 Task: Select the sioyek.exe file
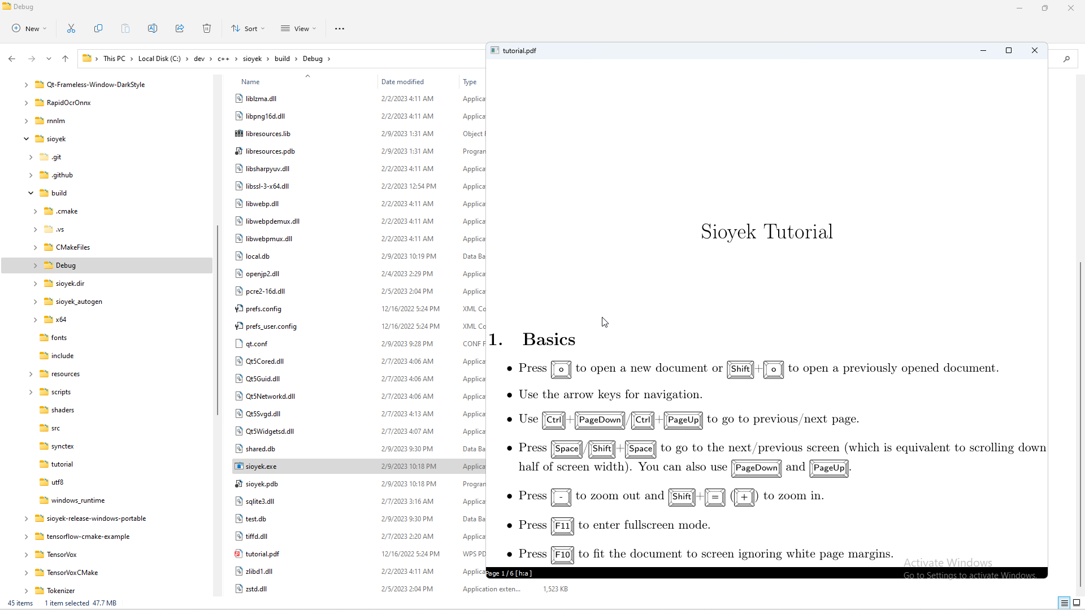coord(261,467)
